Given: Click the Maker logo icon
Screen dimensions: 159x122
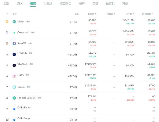Looking at the screenshot, I should pyautogui.click(x=14, y=22).
